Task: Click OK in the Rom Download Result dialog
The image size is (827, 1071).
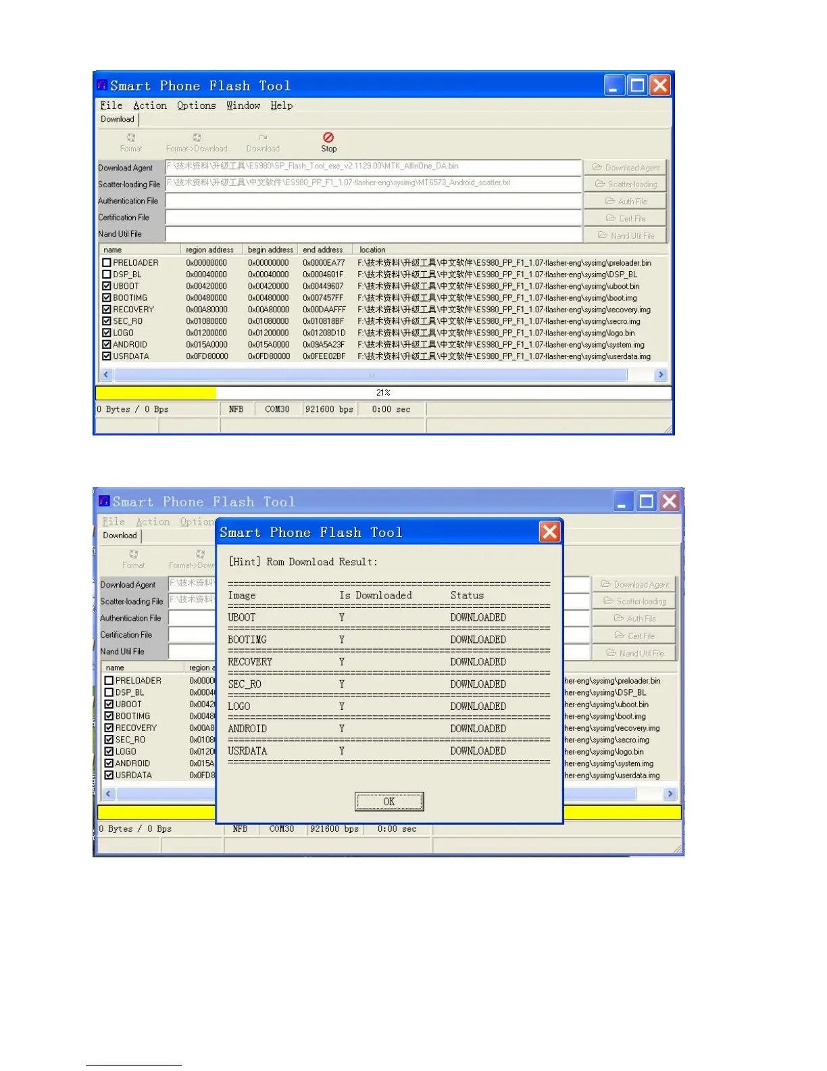Action: coord(389,801)
